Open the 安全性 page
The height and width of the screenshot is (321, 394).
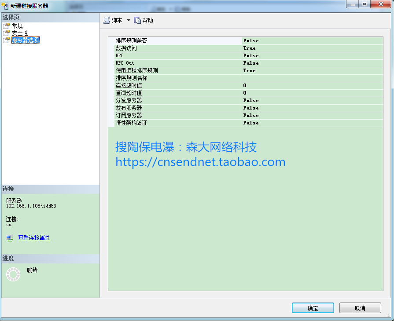coord(20,33)
